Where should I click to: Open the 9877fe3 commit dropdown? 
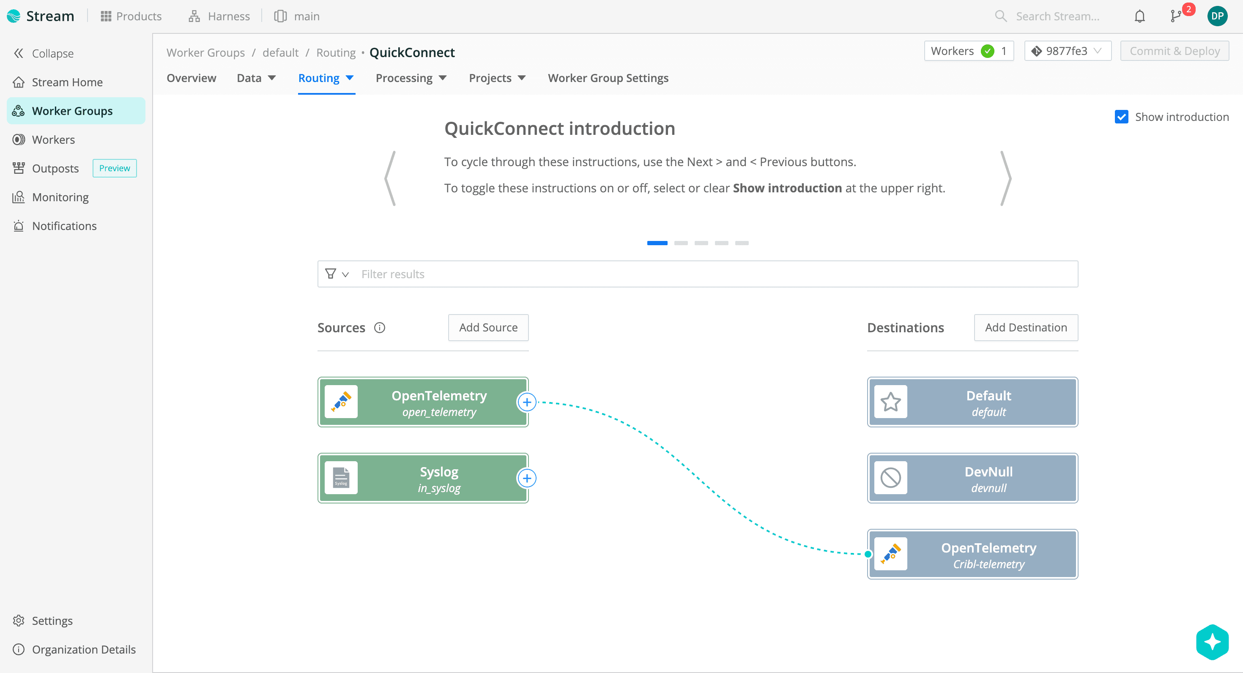tap(1068, 51)
